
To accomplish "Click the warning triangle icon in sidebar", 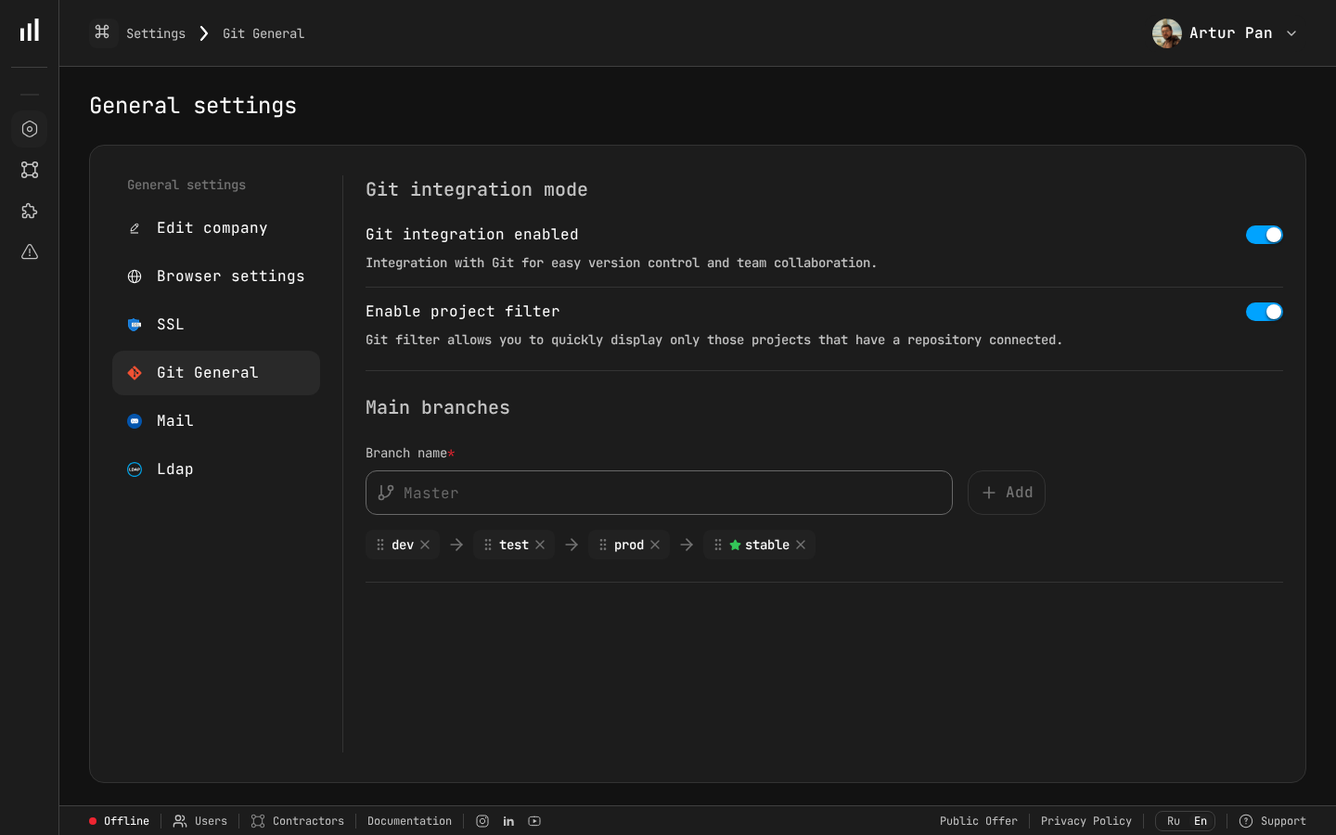I will [x=29, y=251].
